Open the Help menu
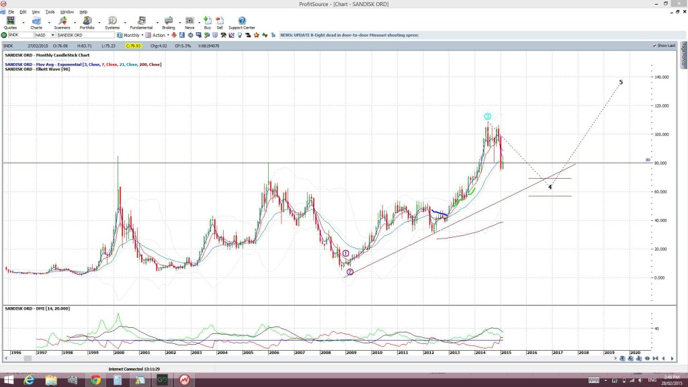Viewport: 688px width, 387px height. (x=83, y=12)
